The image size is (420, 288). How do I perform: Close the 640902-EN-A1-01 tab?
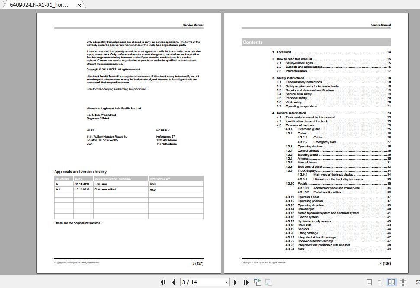78,5
